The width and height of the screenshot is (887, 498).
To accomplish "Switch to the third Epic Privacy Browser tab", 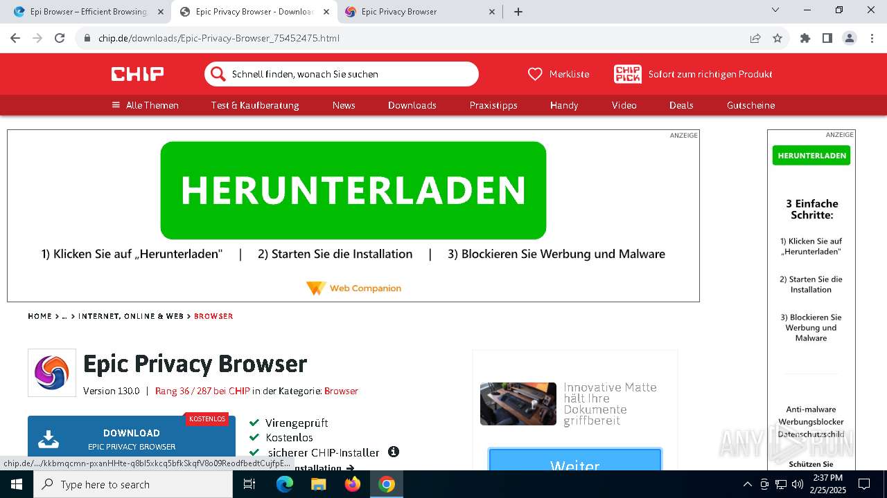I will point(420,12).
